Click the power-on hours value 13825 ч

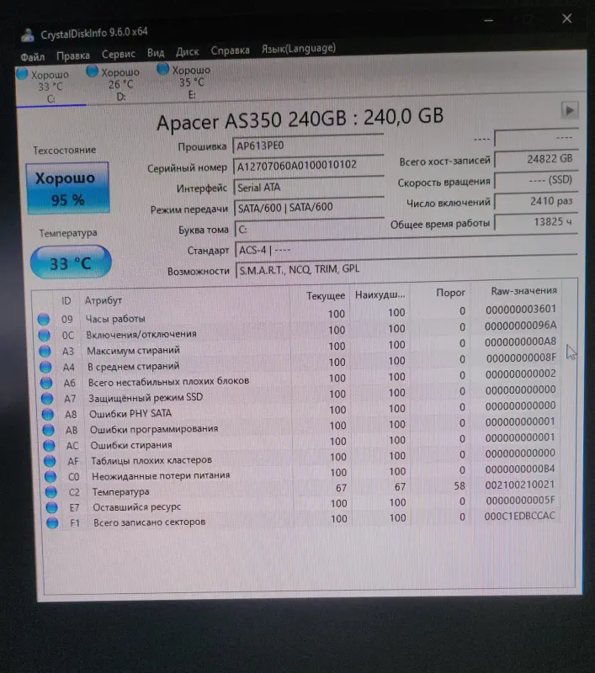click(536, 222)
